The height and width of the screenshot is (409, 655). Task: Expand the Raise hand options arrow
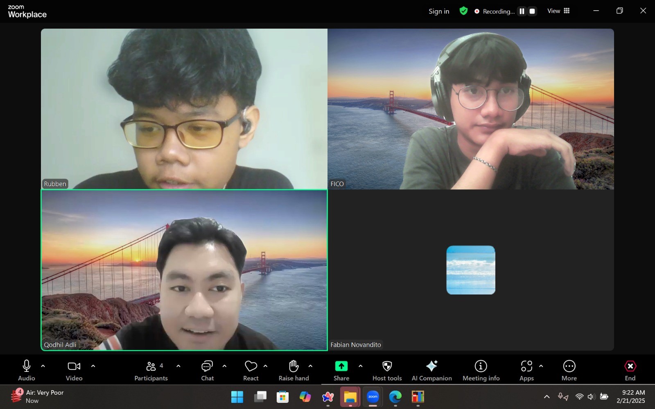[x=310, y=366]
